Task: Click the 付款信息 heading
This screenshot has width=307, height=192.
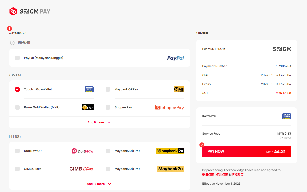Action: (202, 33)
